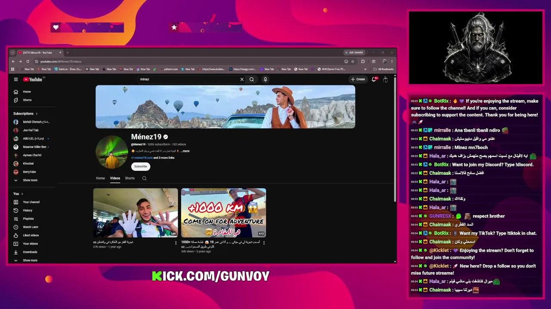551x309 pixels.
Task: Expand the You section header
Action: tap(18, 194)
